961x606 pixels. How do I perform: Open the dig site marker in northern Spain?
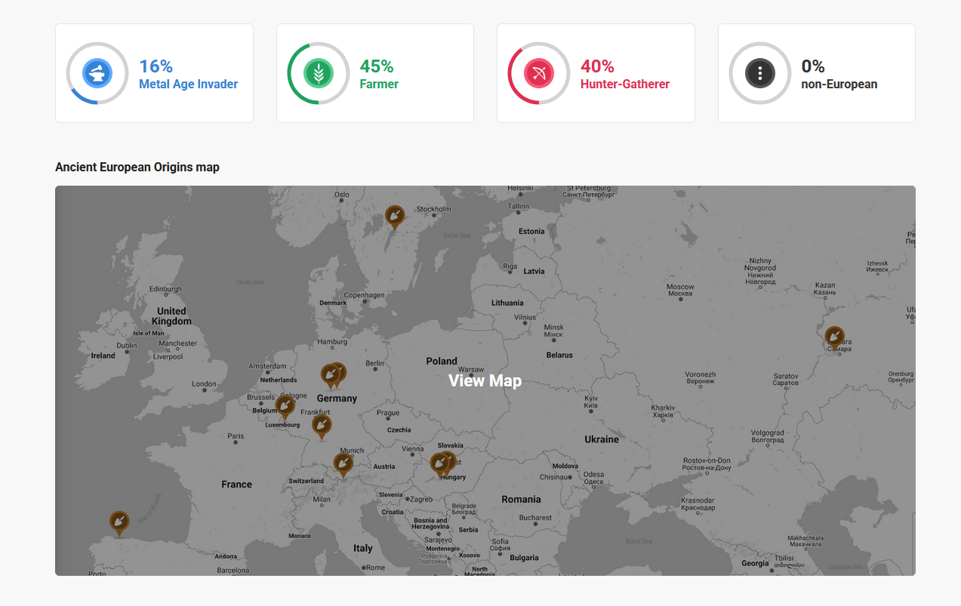[x=119, y=521]
